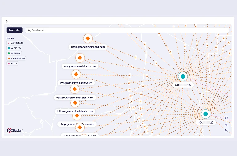This screenshot has height=156, width=237.
Task: Zoom out of the map
Action: coord(226,130)
